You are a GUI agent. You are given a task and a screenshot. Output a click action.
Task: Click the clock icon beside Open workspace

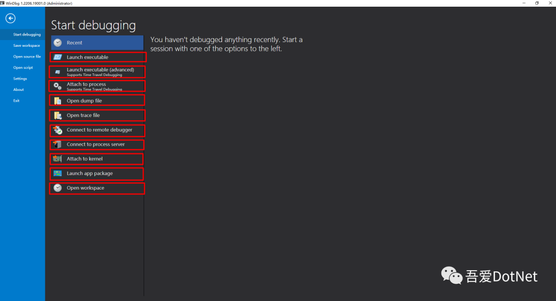point(58,188)
